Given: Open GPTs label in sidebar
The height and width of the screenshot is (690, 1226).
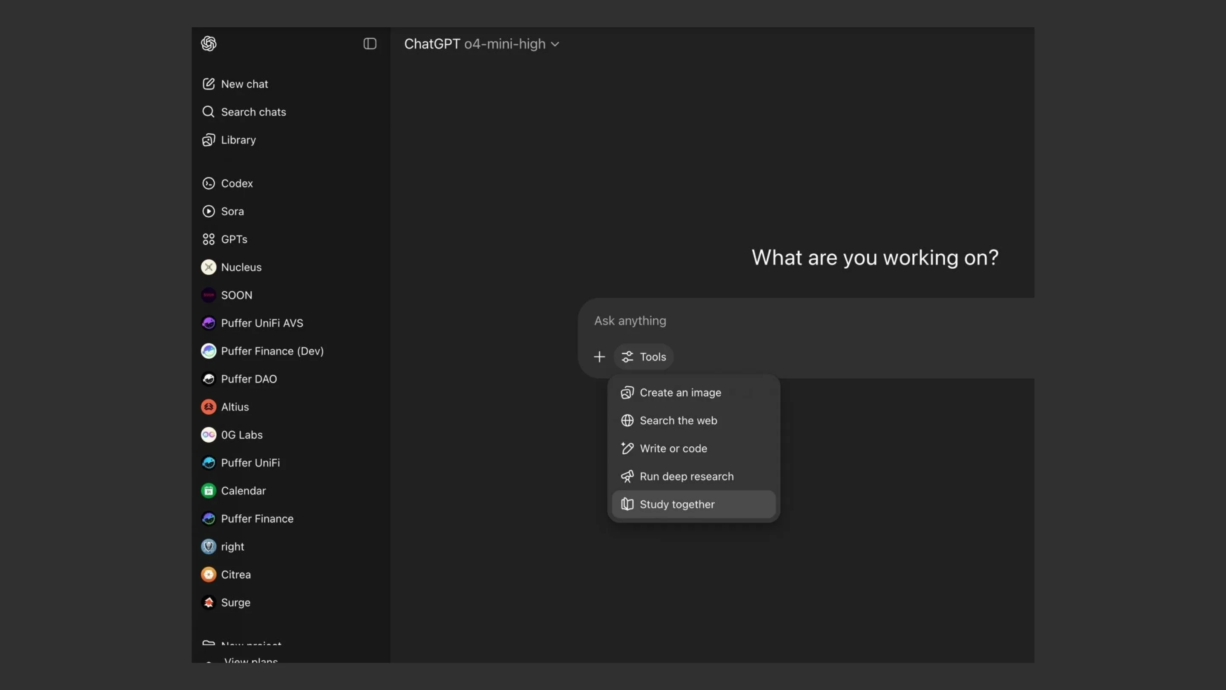Looking at the screenshot, I should pyautogui.click(x=234, y=239).
